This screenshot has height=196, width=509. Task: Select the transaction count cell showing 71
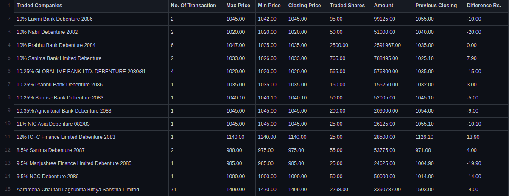pos(196,190)
